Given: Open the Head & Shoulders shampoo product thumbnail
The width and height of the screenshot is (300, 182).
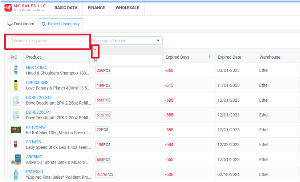Looking at the screenshot, I should (16, 70).
